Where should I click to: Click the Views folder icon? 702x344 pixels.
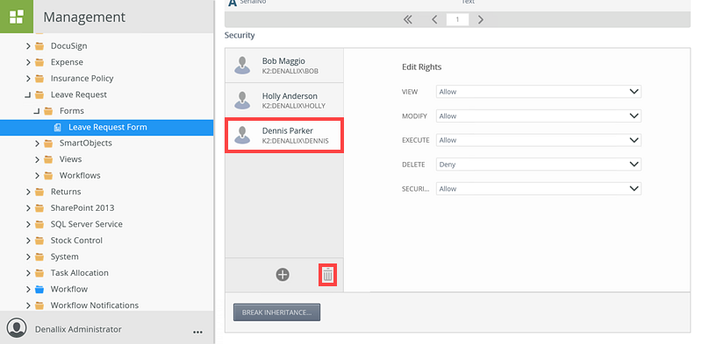pyautogui.click(x=48, y=159)
